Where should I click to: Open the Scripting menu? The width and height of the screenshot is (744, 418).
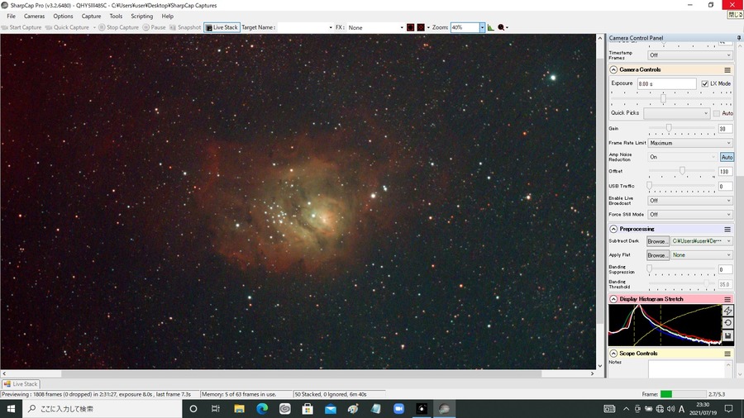click(x=142, y=17)
